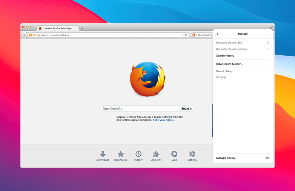
Task: Open Add-ons via the puzzle icon
Action: [156, 154]
